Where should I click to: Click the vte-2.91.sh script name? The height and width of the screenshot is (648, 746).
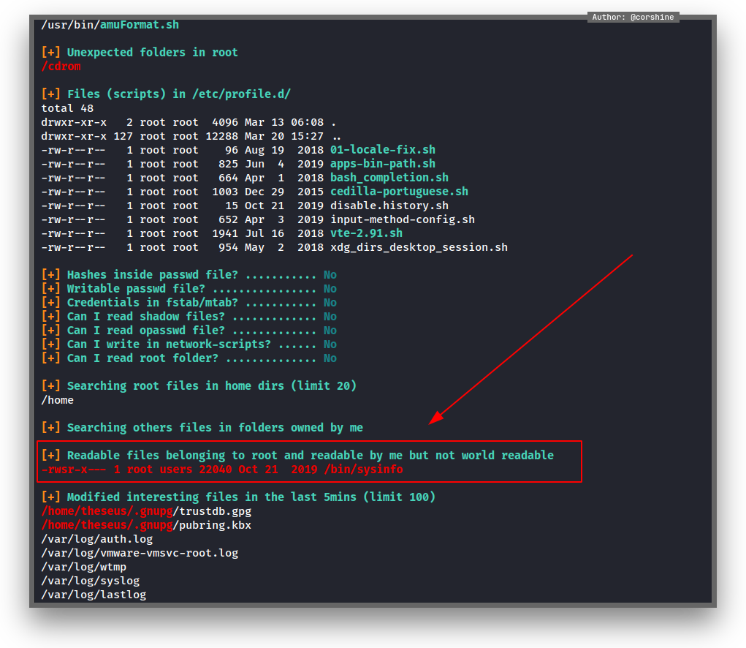366,233
